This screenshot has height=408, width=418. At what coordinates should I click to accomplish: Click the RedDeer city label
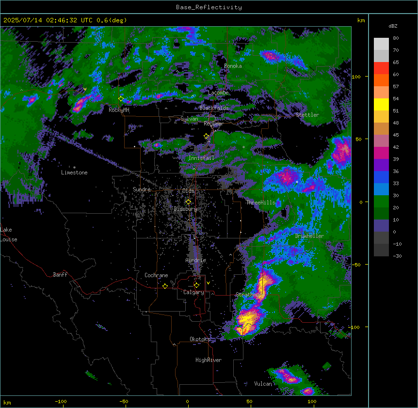[213, 124]
